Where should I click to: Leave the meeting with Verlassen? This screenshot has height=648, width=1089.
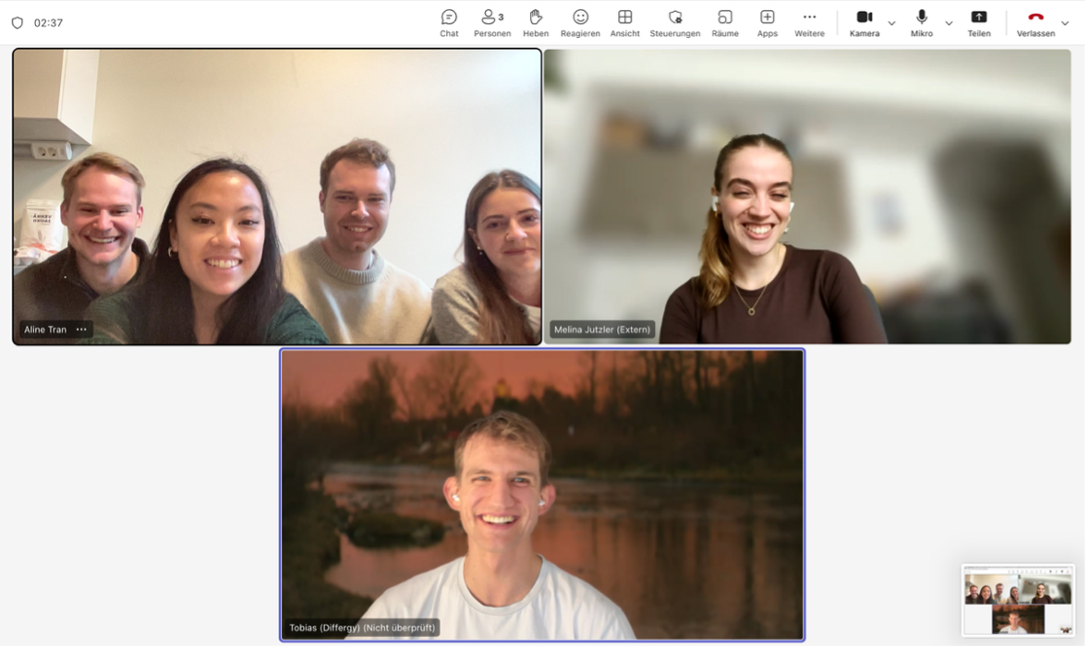1035,22
